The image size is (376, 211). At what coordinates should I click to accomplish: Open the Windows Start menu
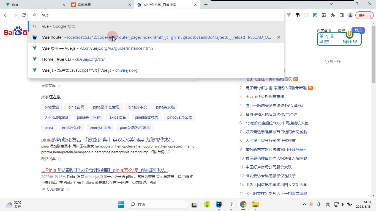click(121, 204)
